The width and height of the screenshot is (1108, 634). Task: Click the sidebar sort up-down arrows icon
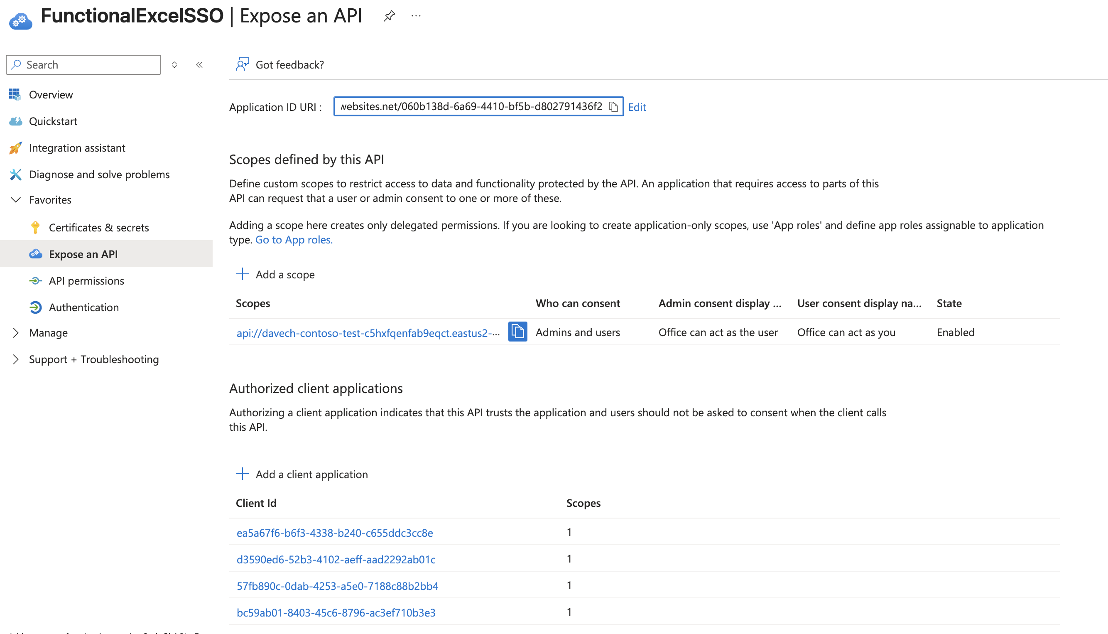pyautogui.click(x=174, y=65)
